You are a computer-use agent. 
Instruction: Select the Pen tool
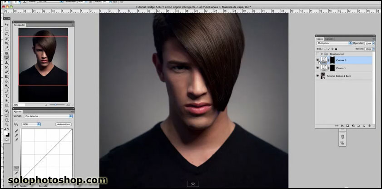tap(6, 91)
